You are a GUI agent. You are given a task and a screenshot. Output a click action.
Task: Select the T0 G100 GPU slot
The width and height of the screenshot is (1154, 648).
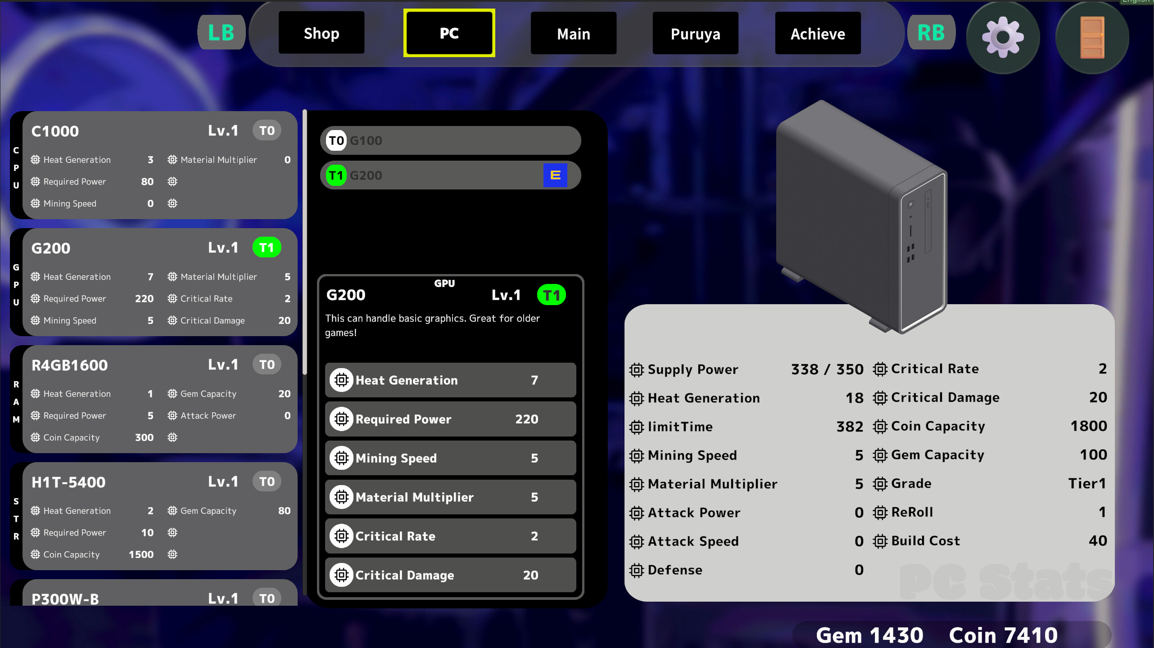click(450, 140)
